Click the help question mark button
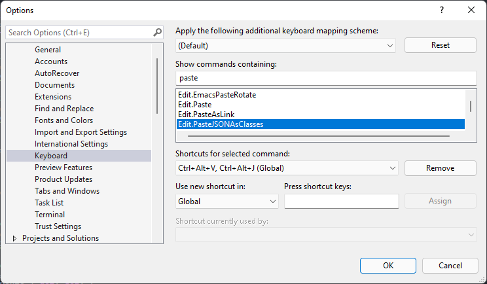This screenshot has height=284, width=487. point(442,10)
